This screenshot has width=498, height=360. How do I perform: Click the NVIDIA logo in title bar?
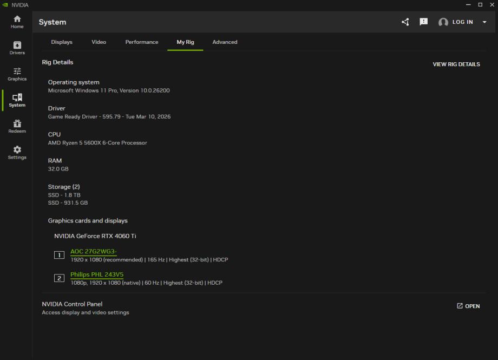[5, 5]
